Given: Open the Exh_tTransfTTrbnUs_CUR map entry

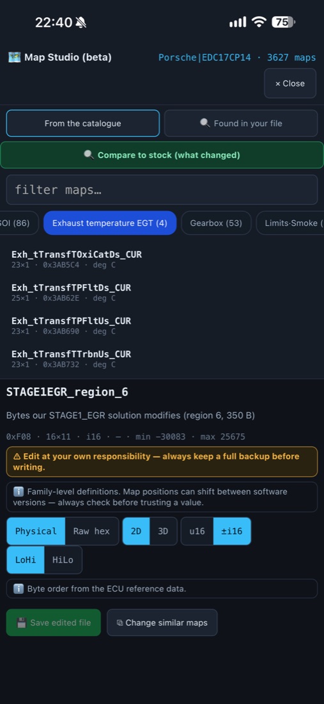Looking at the screenshot, I should 71,359.
